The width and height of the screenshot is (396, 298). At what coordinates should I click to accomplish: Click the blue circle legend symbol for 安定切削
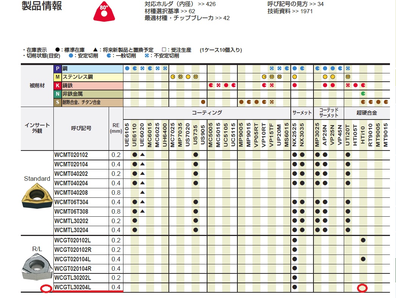(x=71, y=56)
